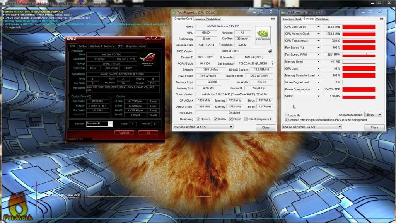Uncheck Continue refreshing while GPU-Z in background
The height and width of the screenshot is (223, 396).
coord(286,120)
